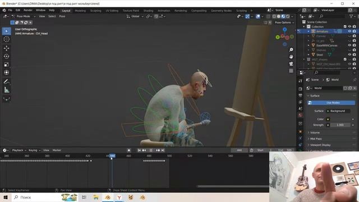
Task: Open the Pose Options dropdown
Action: (x=284, y=22)
